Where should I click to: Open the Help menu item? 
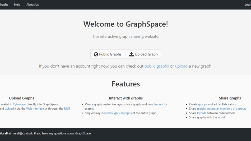(17, 5)
